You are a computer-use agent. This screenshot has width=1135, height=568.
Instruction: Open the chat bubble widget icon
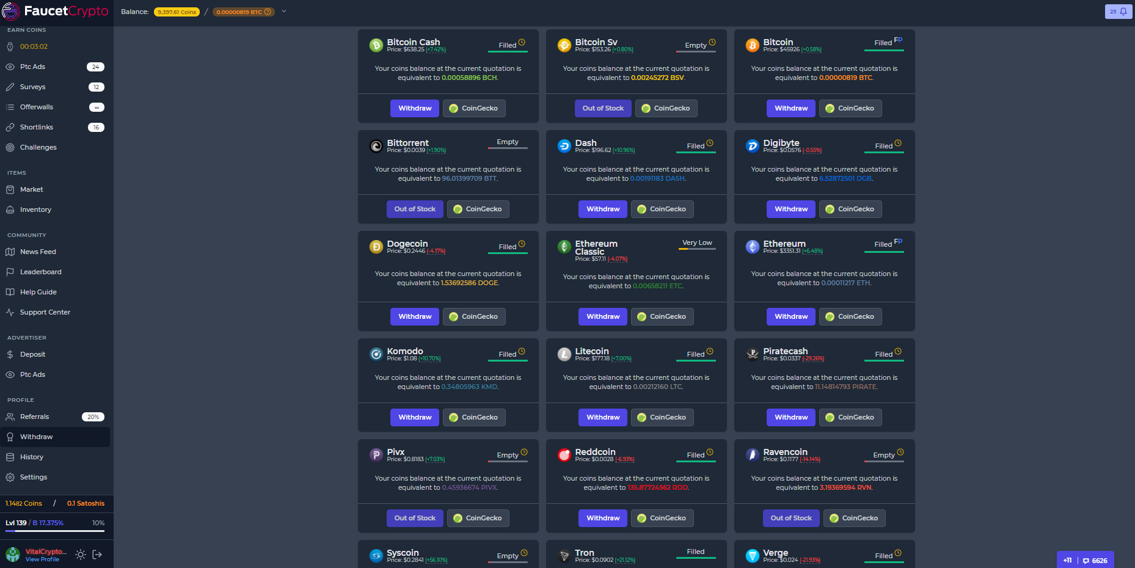tap(1086, 560)
